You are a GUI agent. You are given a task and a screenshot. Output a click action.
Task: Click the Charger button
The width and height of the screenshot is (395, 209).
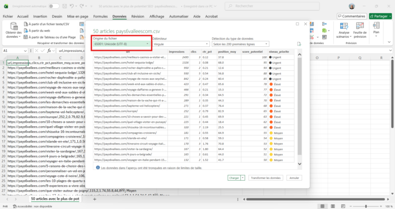[234, 178]
